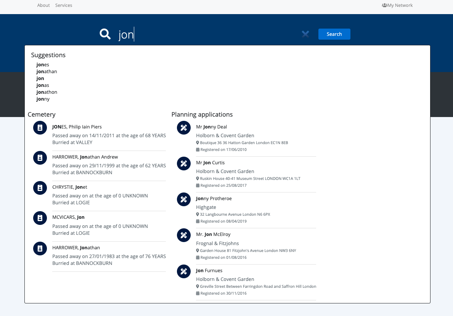Open planning application for Jon Furnues

[x=209, y=270]
